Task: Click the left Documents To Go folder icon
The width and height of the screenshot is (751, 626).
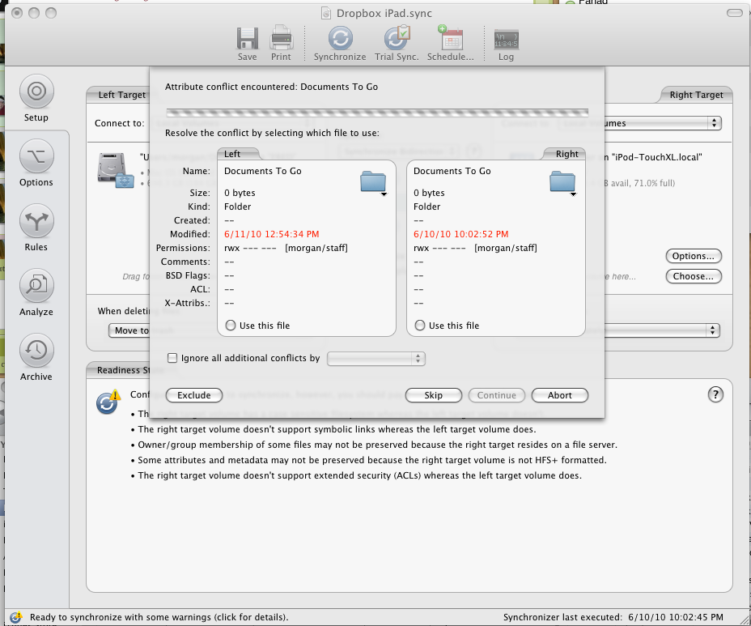Action: [x=373, y=182]
